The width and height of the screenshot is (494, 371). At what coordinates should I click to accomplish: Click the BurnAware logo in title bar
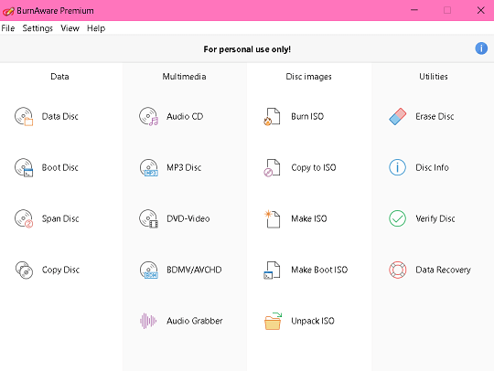(x=8, y=11)
